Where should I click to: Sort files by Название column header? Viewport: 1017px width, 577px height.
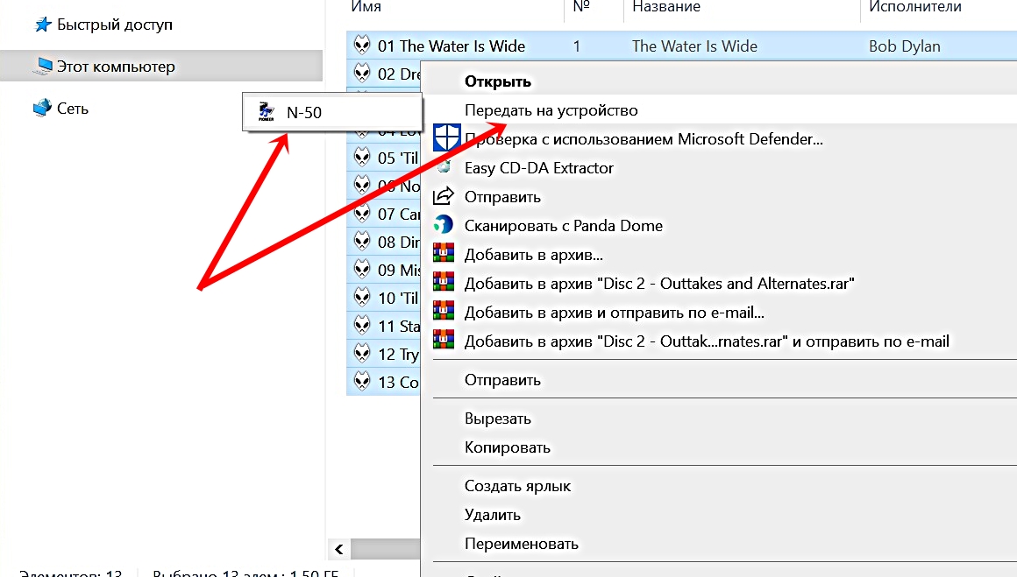tap(666, 7)
